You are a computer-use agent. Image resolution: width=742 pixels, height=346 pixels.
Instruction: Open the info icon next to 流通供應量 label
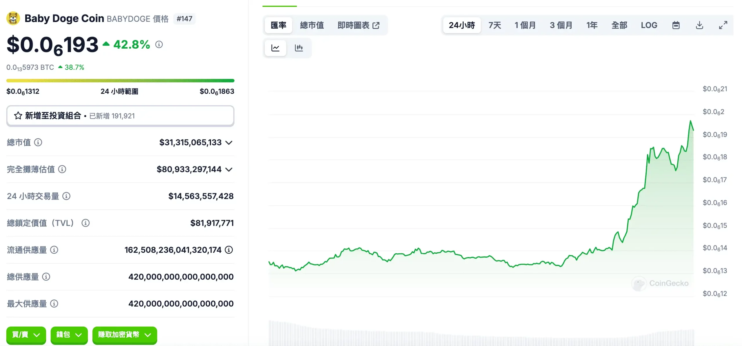(54, 250)
